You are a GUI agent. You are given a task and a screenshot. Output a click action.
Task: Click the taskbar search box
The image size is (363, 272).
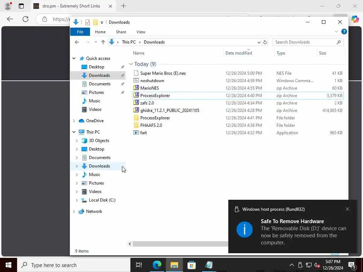point(74,265)
